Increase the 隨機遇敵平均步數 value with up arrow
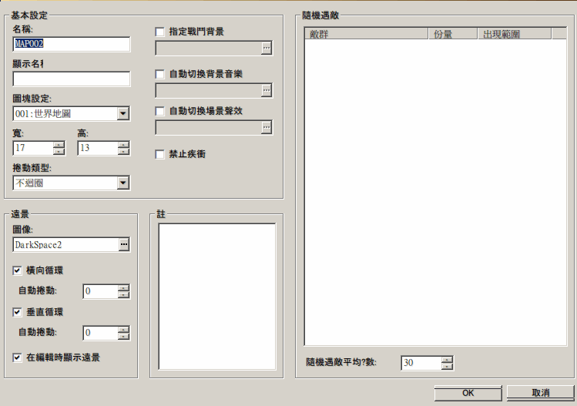Image resolution: width=577 pixels, height=406 pixels. 447,360
